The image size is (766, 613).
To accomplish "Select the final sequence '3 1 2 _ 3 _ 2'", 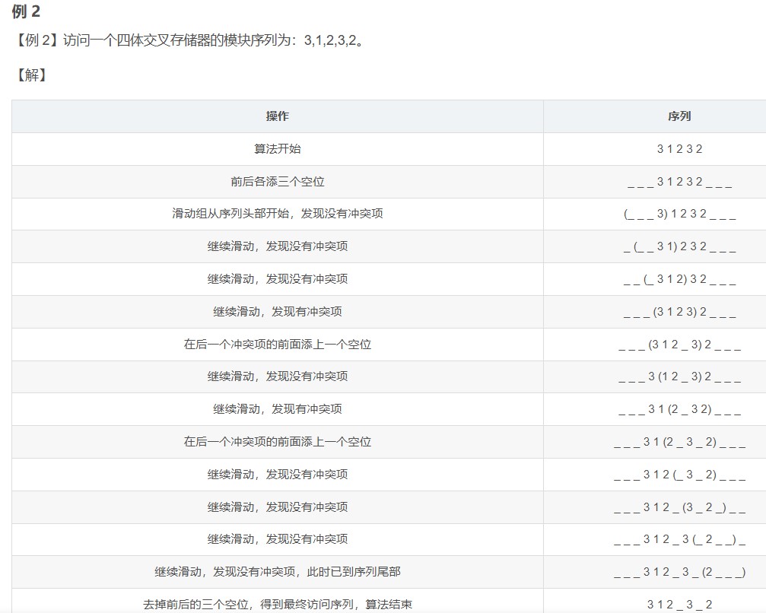I will (679, 605).
